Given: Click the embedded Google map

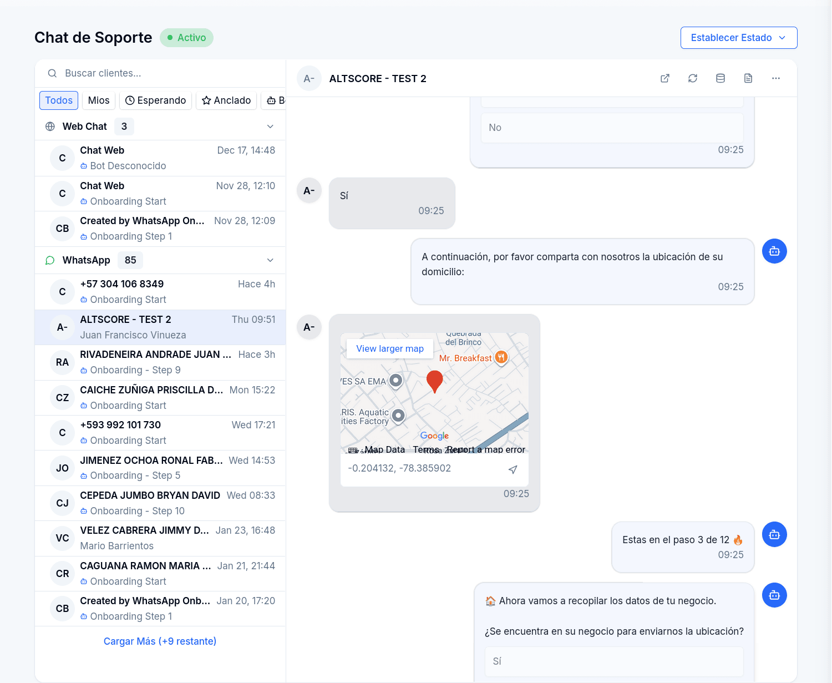Looking at the screenshot, I should pyautogui.click(x=434, y=393).
